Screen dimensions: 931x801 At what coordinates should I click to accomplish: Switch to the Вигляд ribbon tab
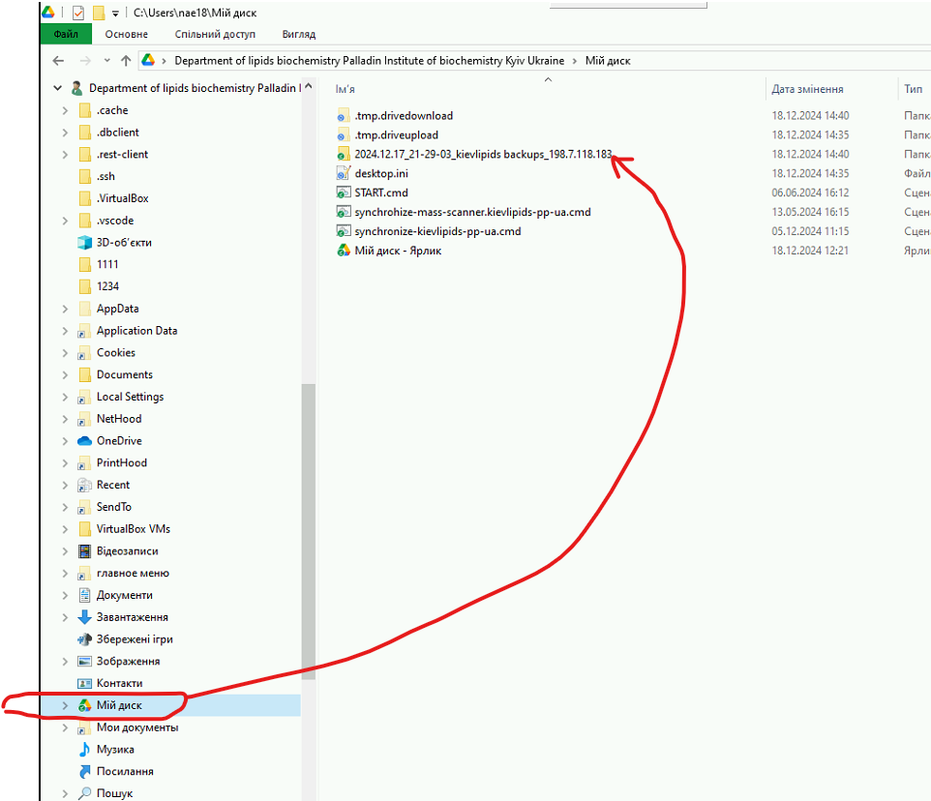point(298,34)
